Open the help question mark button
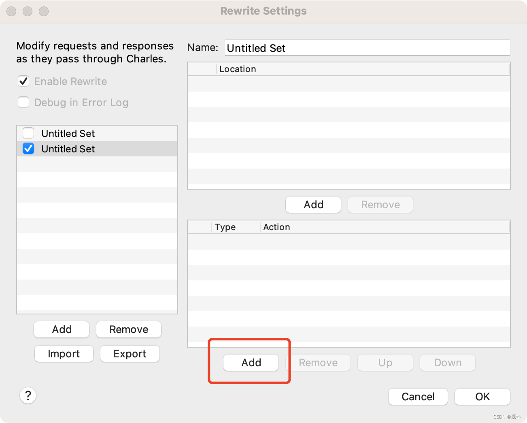The image size is (527, 423). coord(28,395)
